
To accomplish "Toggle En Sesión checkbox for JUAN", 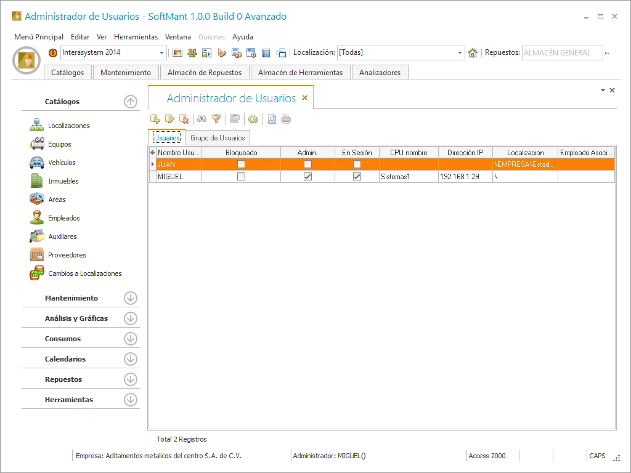I will coord(357,164).
